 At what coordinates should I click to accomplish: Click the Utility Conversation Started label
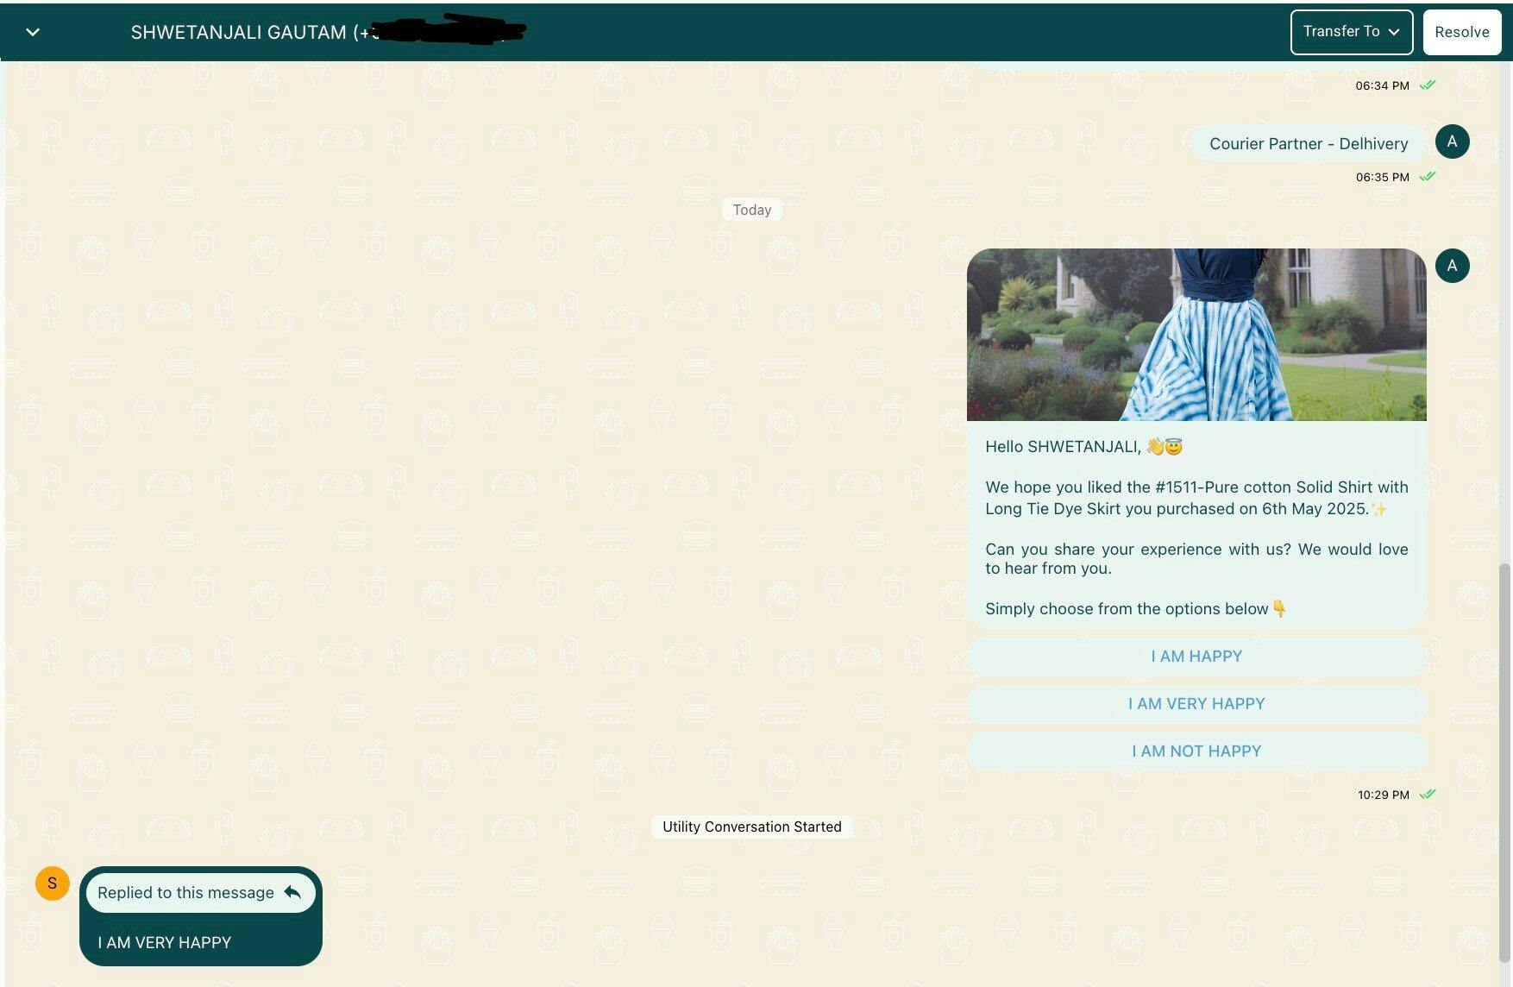coord(751,827)
